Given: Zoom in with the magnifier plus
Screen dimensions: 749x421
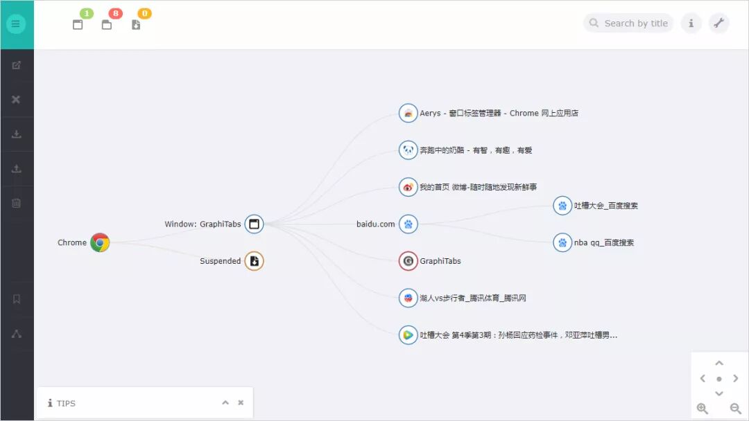Looking at the screenshot, I should (702, 409).
